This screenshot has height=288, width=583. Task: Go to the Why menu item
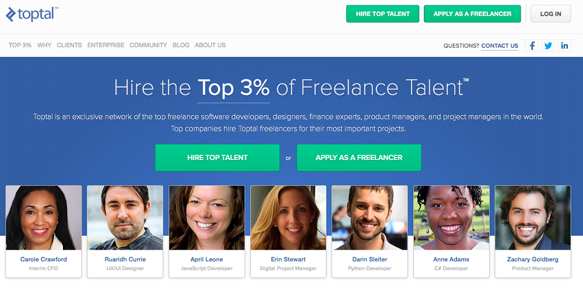(44, 45)
